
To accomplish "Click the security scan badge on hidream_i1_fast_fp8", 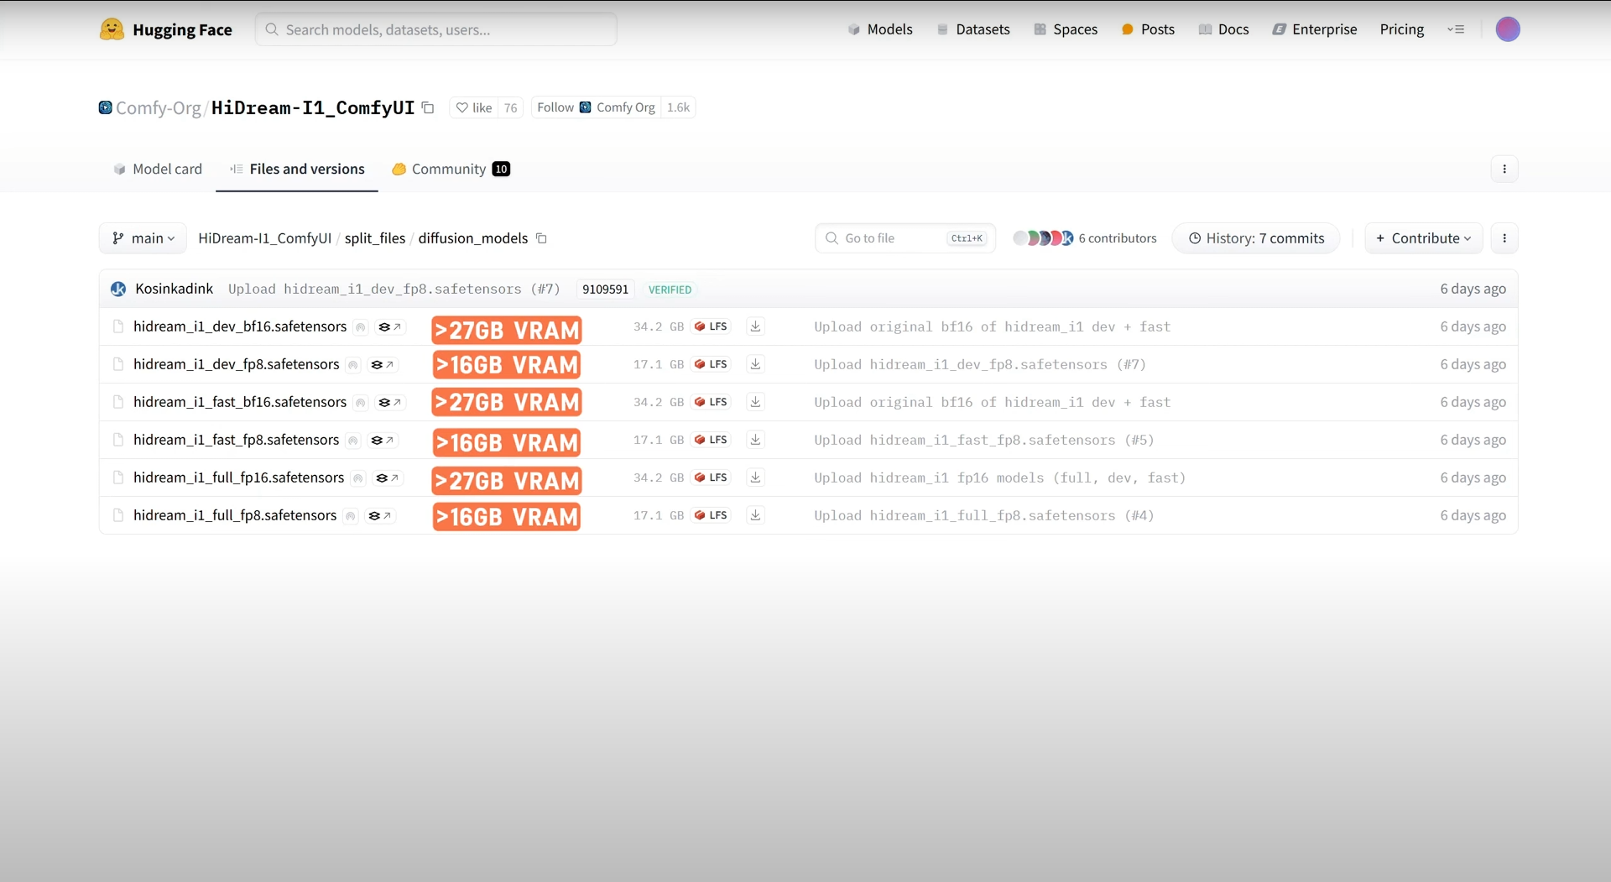I will pos(353,441).
